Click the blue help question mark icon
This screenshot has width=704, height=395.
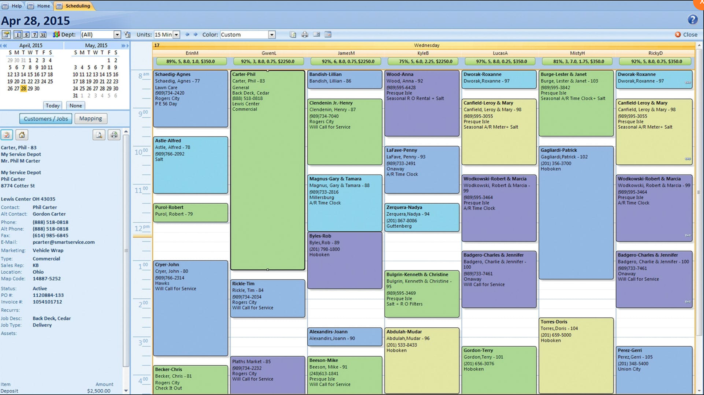[692, 20]
